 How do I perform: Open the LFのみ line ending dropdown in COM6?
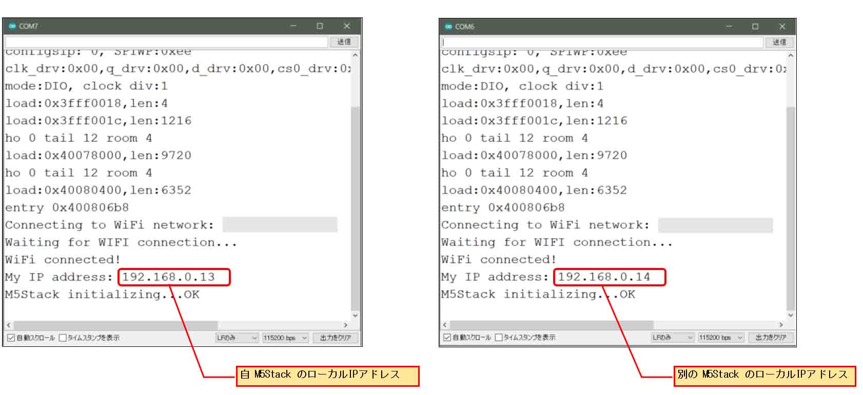[673, 337]
